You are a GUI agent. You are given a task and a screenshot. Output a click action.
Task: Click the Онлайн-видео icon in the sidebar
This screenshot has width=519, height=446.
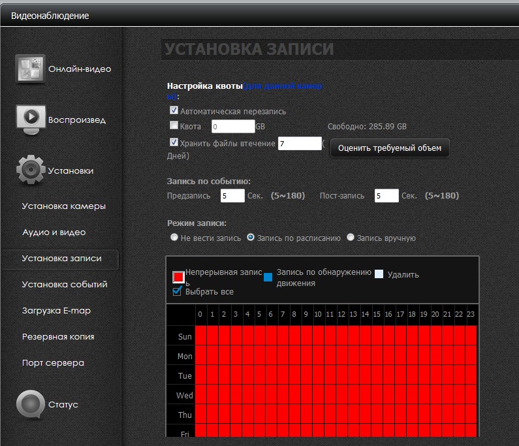[30, 69]
